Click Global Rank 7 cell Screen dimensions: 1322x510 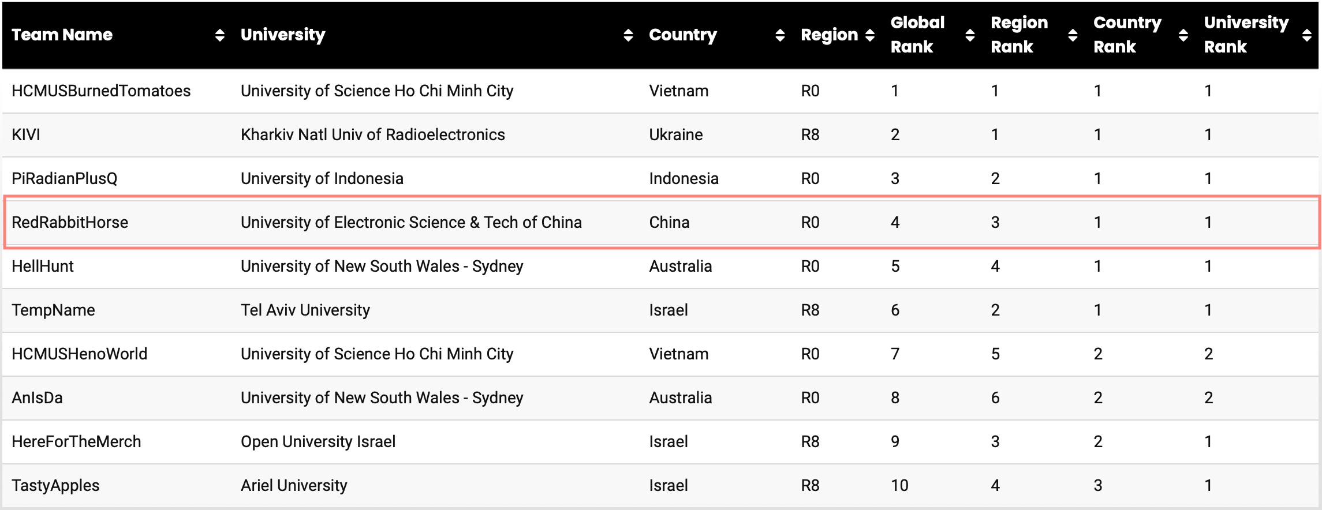pyautogui.click(x=895, y=354)
